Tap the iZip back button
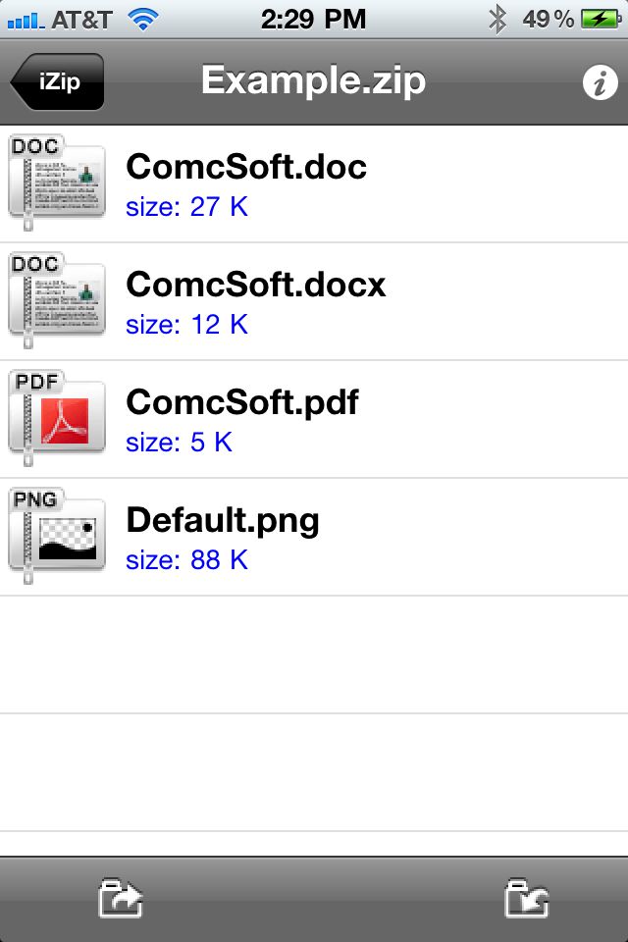The height and width of the screenshot is (942, 628). point(57,81)
